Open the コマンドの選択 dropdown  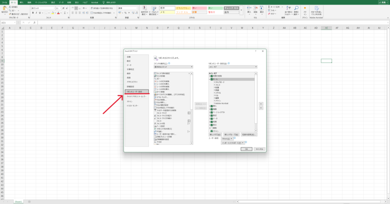pos(173,67)
